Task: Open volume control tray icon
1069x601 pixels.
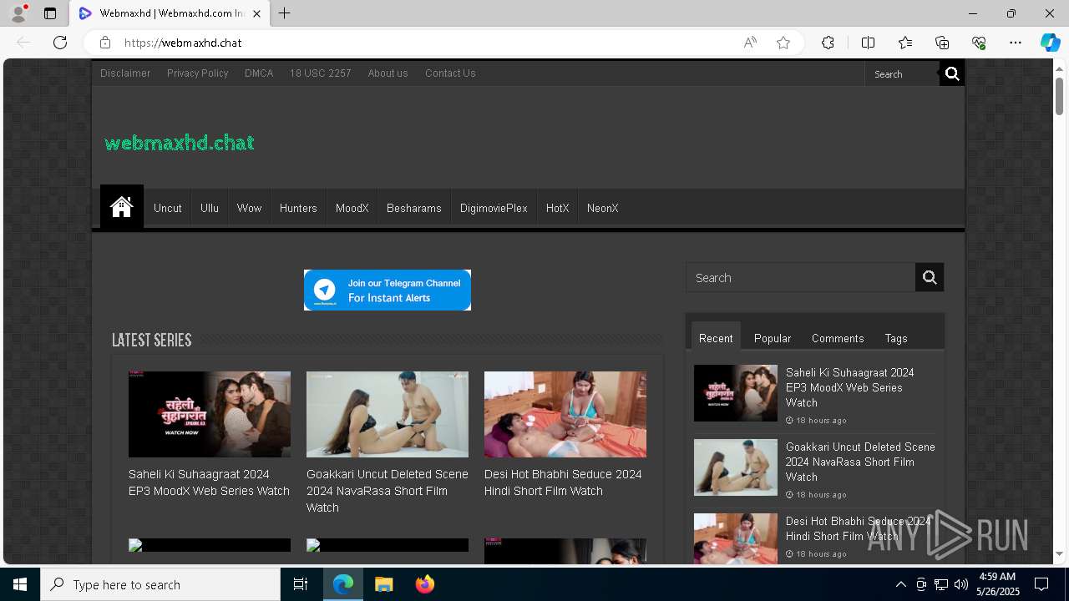Action: click(961, 584)
